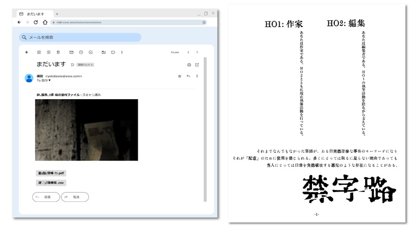
Task: Delete the email with the trash icon
Action: (58, 52)
